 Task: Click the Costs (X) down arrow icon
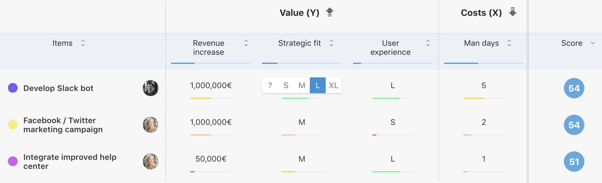(513, 12)
